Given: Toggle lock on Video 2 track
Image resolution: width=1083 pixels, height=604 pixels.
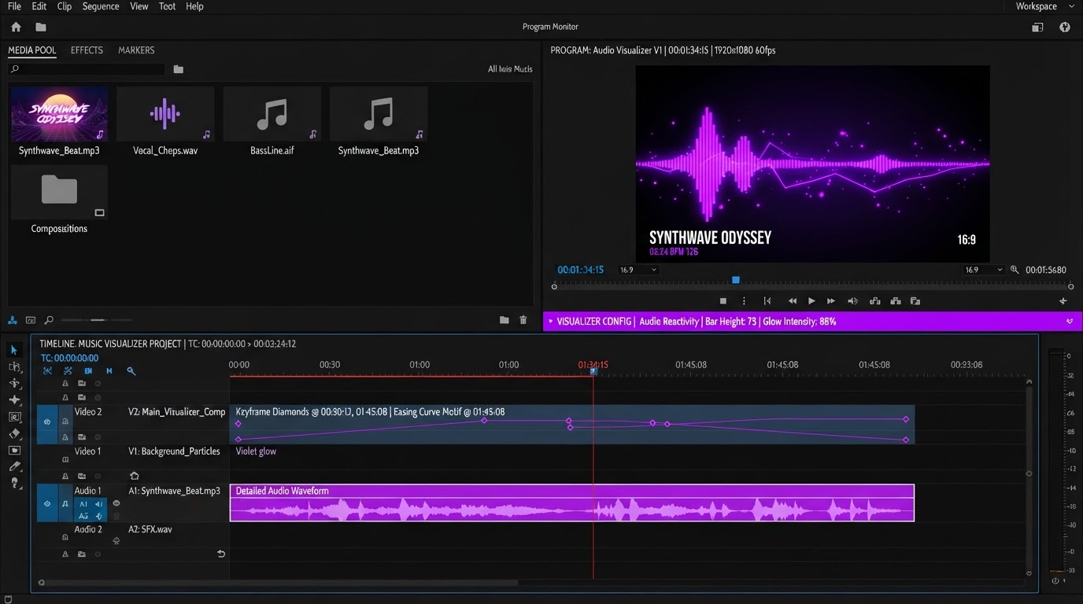Looking at the screenshot, I should (65, 422).
